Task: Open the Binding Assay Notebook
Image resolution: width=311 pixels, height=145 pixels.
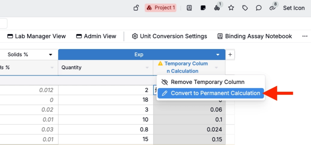Action: [255, 36]
